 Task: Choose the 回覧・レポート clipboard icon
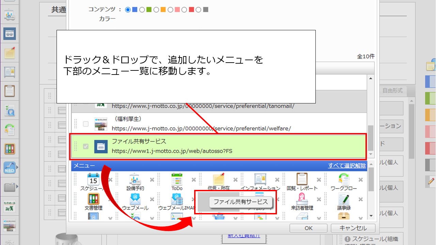coord(302,179)
